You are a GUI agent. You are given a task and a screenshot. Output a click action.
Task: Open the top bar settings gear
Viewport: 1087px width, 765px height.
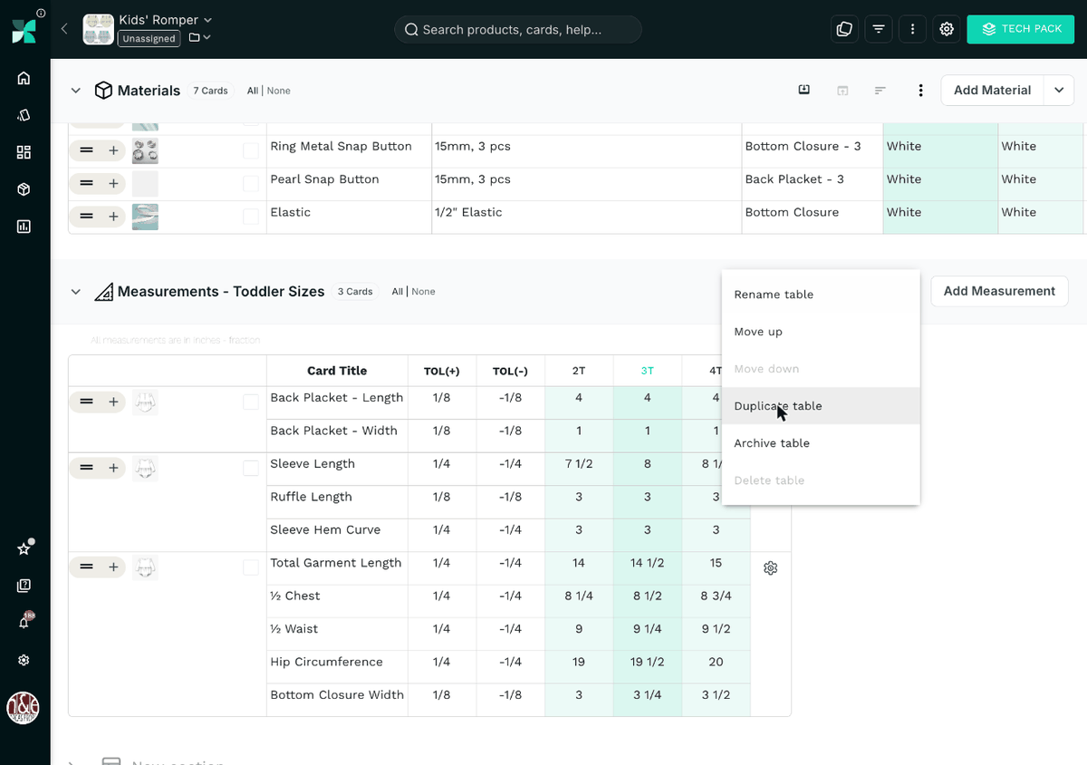click(x=947, y=29)
